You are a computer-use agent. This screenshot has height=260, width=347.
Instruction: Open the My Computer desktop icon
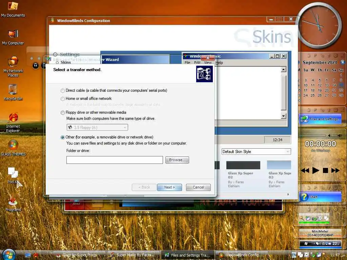click(13, 37)
